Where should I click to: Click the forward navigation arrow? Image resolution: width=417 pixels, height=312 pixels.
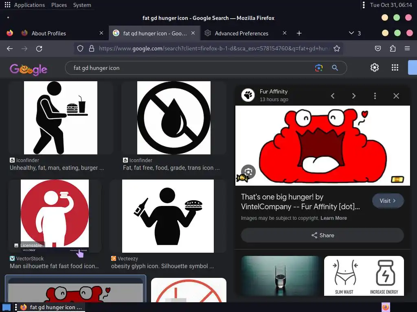click(x=24, y=49)
